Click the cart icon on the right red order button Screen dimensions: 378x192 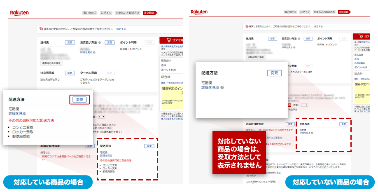(x=361, y=36)
